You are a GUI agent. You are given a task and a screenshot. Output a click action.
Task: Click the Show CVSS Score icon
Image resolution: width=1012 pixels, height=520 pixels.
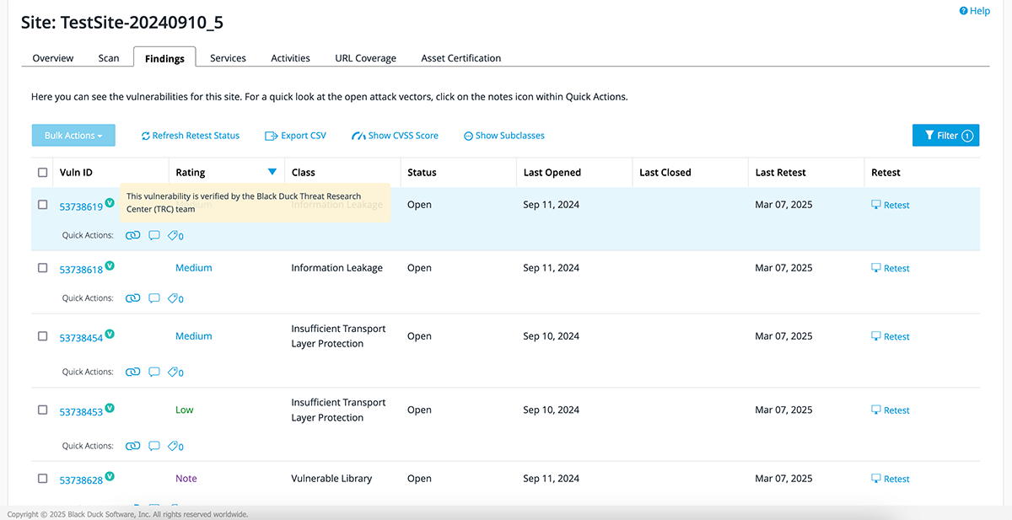358,135
